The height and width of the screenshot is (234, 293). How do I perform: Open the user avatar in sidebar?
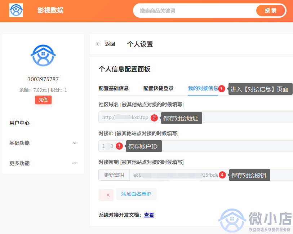[43, 56]
